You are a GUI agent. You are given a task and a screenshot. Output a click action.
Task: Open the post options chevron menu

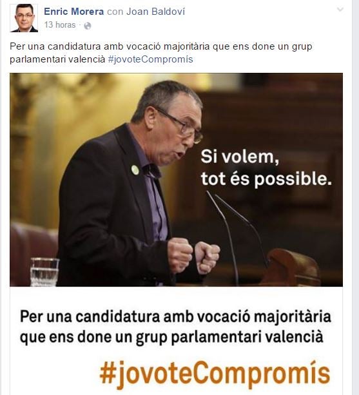click(340, 10)
